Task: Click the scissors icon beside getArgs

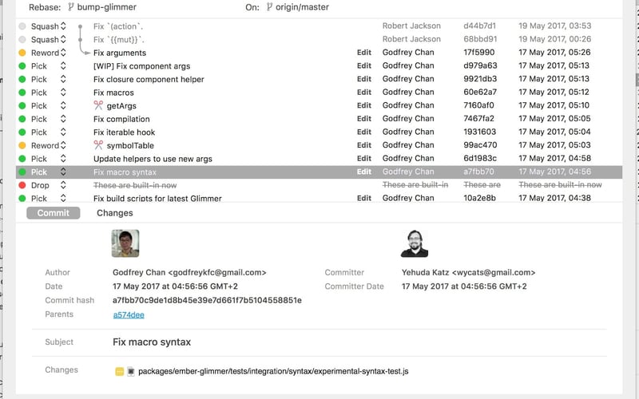Action: point(98,105)
